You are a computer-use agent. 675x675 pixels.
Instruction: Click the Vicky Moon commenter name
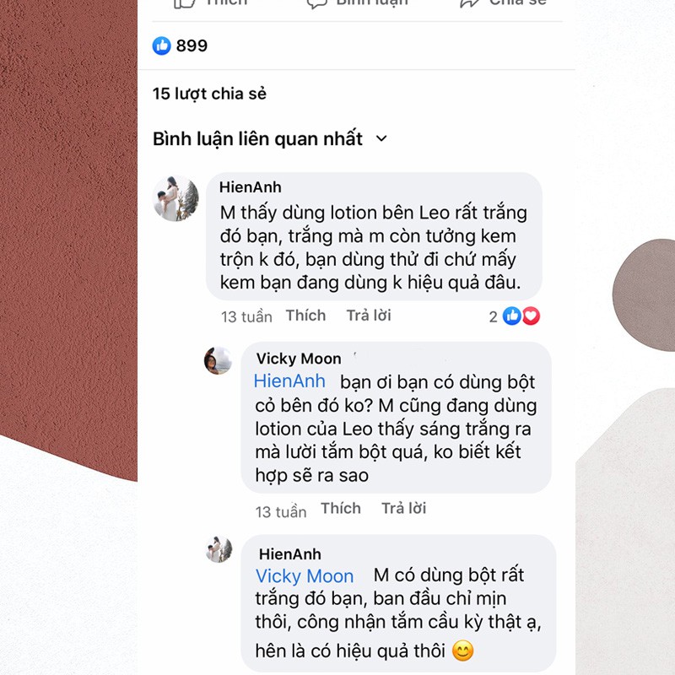click(299, 359)
